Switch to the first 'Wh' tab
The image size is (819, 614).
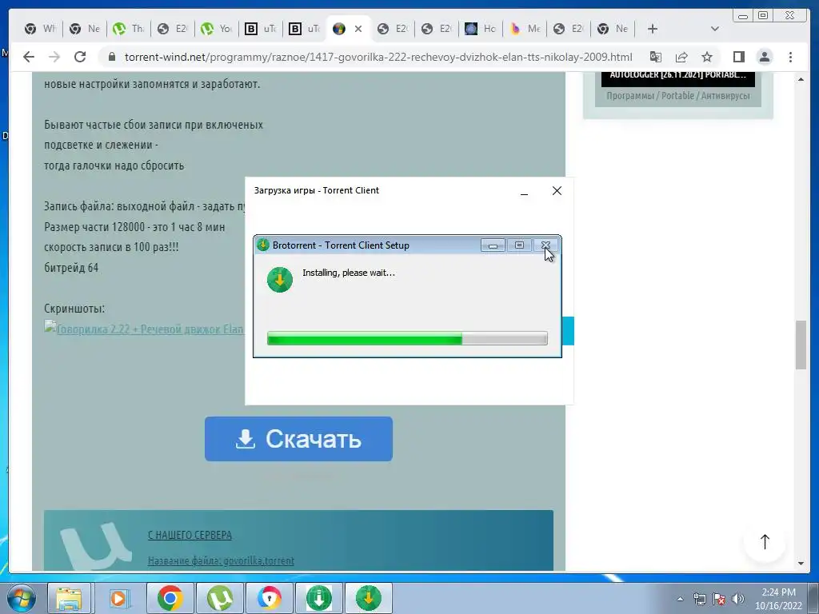click(x=40, y=29)
